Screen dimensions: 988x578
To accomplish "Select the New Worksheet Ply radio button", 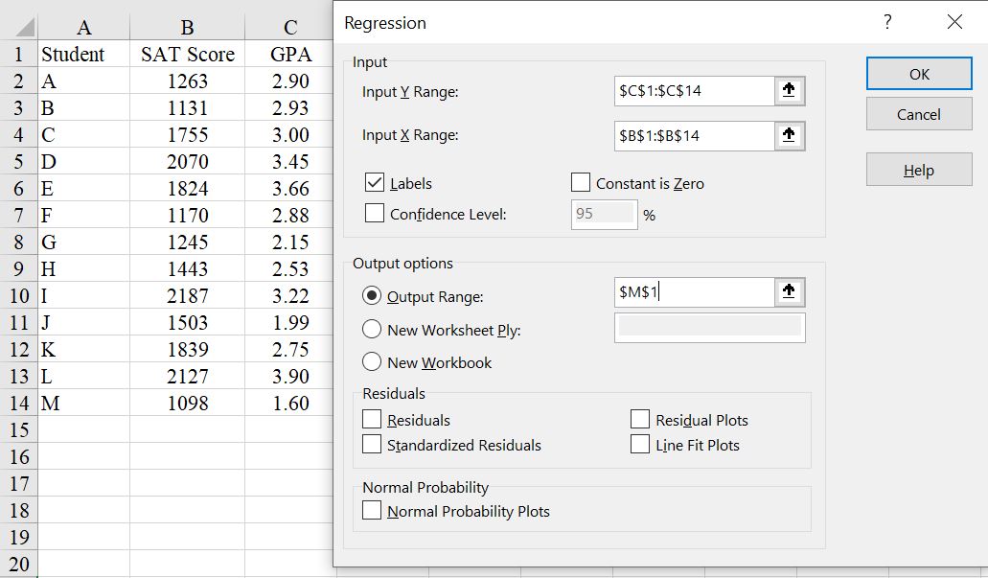I will coord(372,330).
